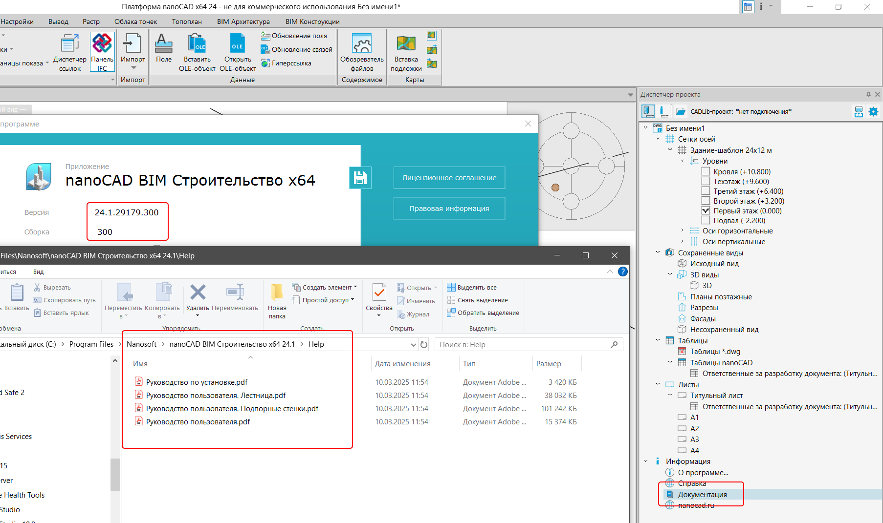
Task: Collapse the Таблицы node
Action: pyautogui.click(x=658, y=340)
